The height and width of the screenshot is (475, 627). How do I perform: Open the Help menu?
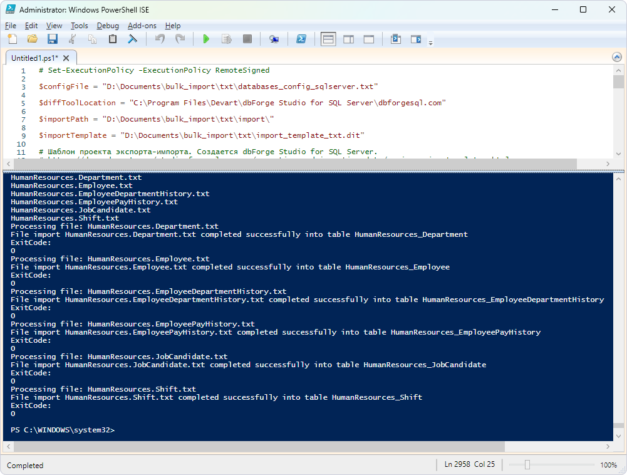173,26
